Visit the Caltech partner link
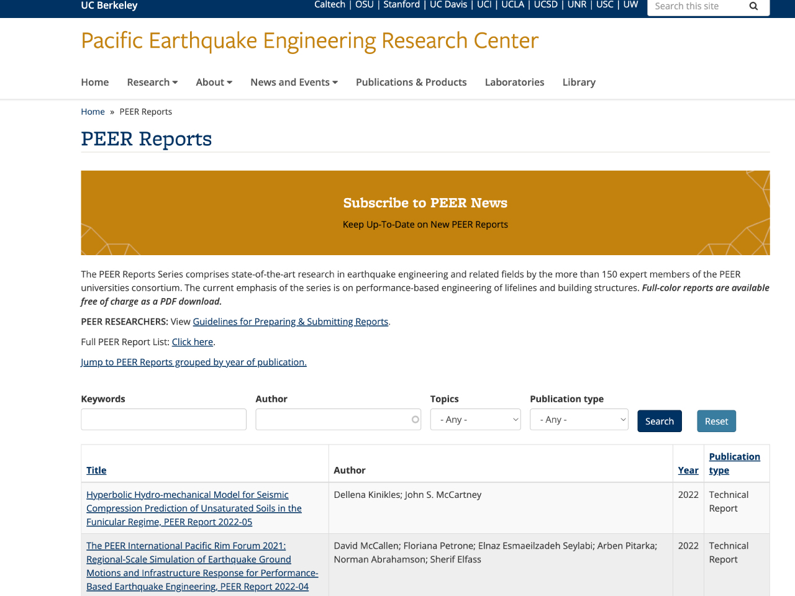This screenshot has height=596, width=795. point(330,5)
